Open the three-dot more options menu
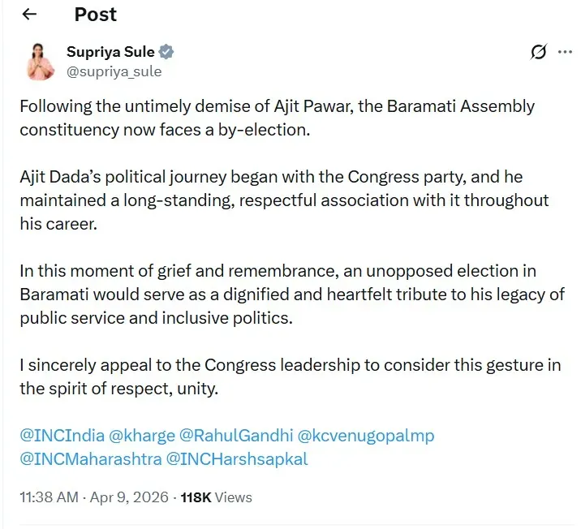The height and width of the screenshot is (529, 581). (565, 53)
